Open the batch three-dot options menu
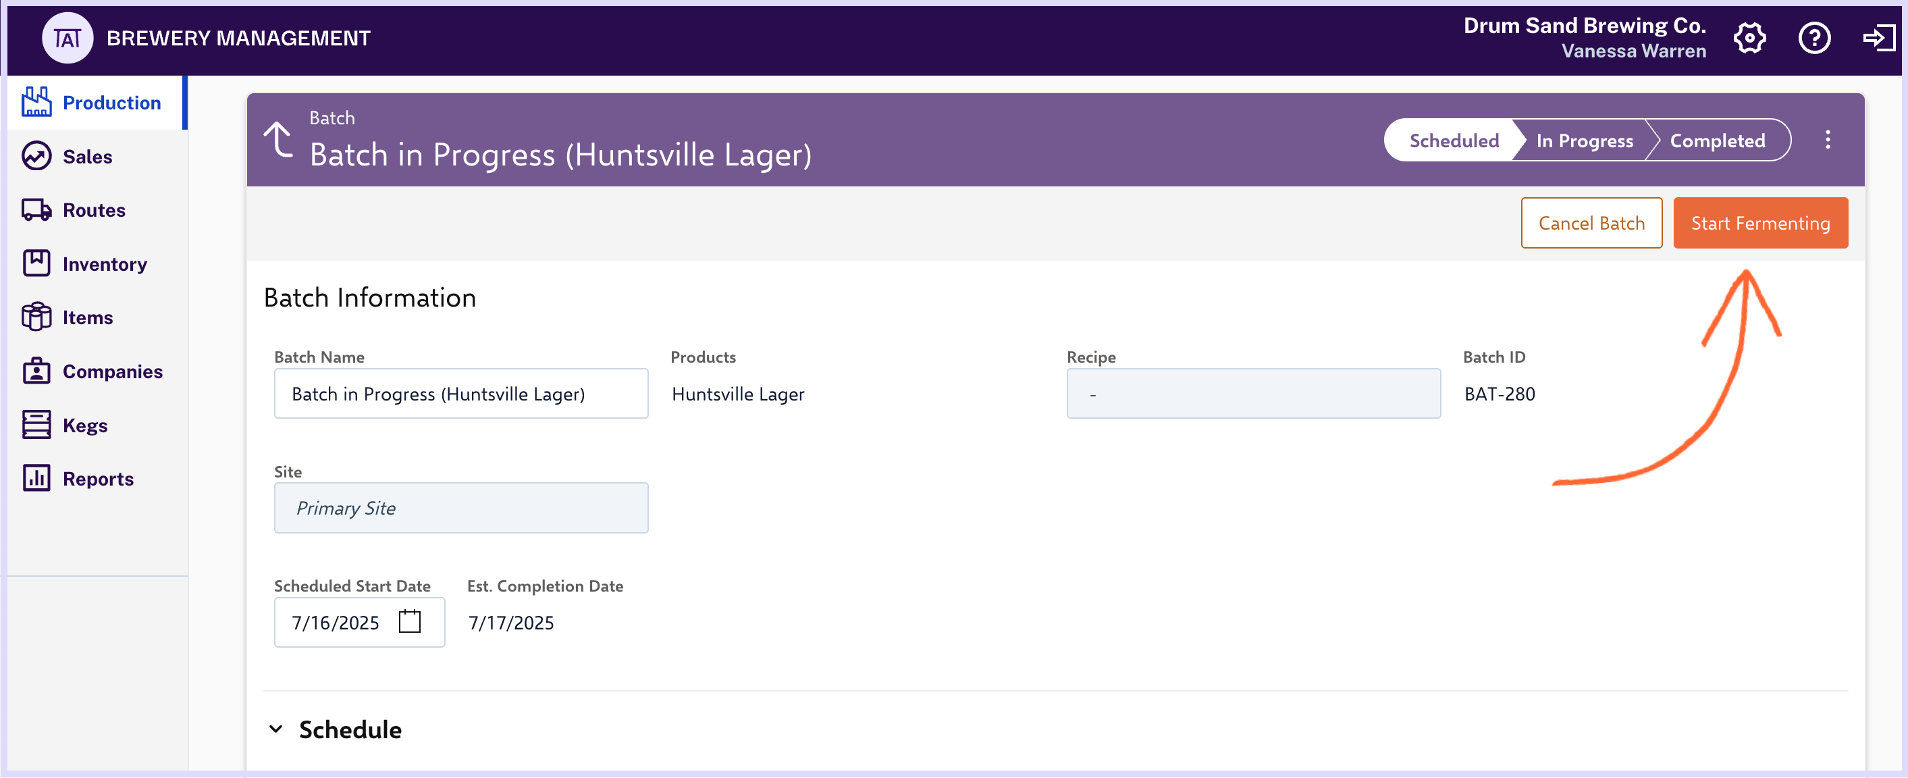Viewport: 1908px width, 778px height. click(1827, 140)
